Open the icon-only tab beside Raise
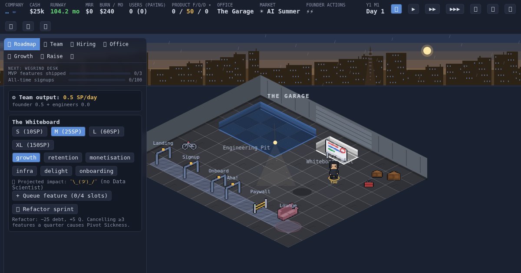 pyautogui.click(x=72, y=56)
